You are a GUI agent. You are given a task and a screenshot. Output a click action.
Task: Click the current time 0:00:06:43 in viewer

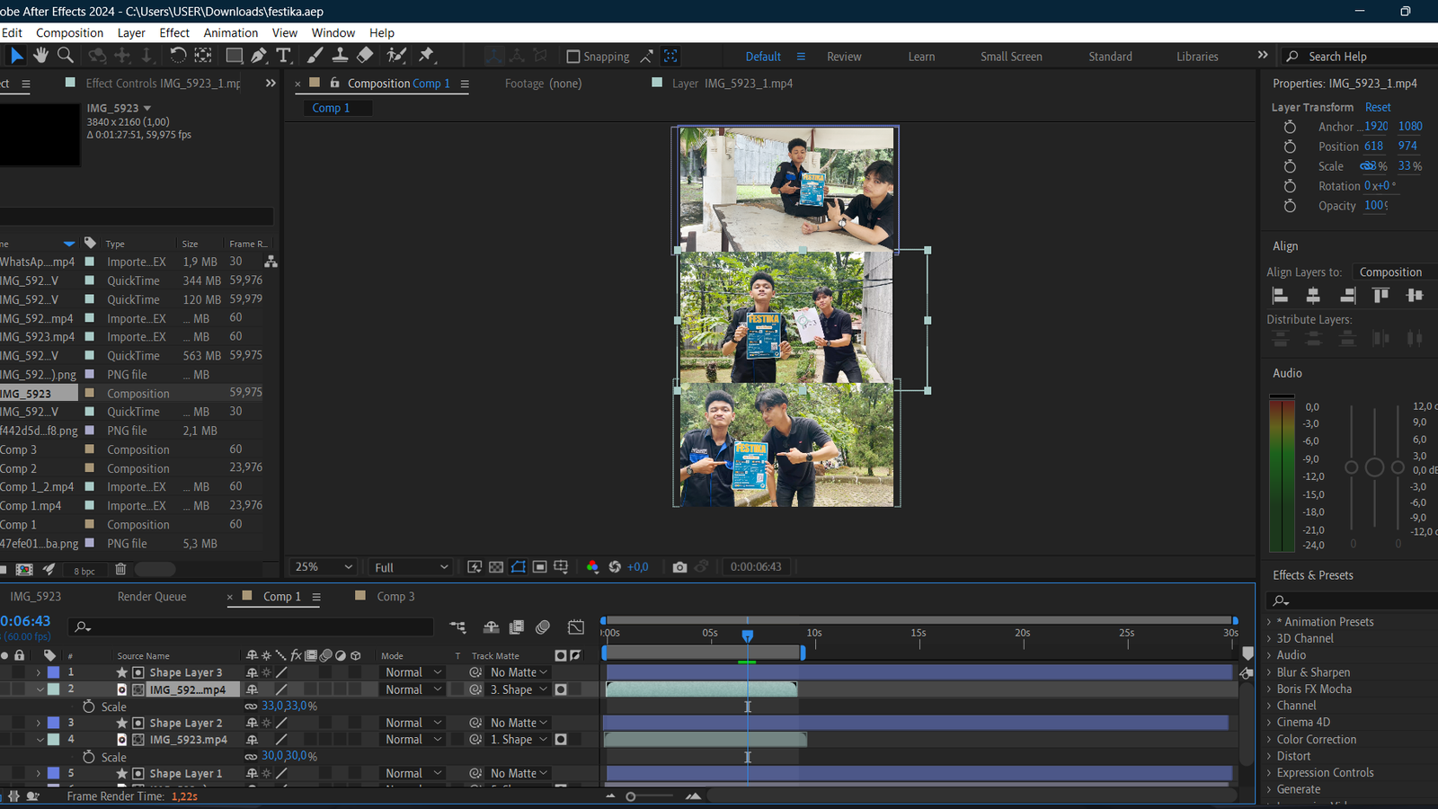coord(756,567)
